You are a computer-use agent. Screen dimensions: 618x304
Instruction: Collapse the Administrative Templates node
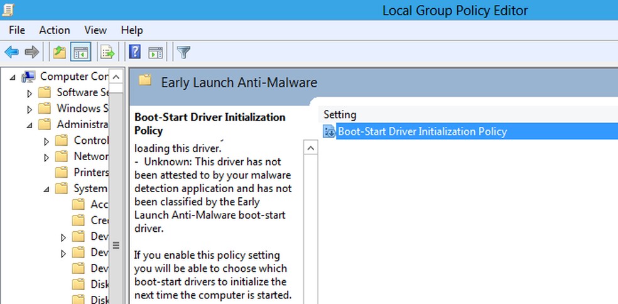pyautogui.click(x=30, y=126)
